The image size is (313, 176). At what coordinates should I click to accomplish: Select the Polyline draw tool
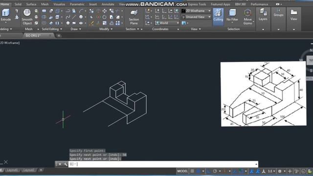(x=68, y=11)
